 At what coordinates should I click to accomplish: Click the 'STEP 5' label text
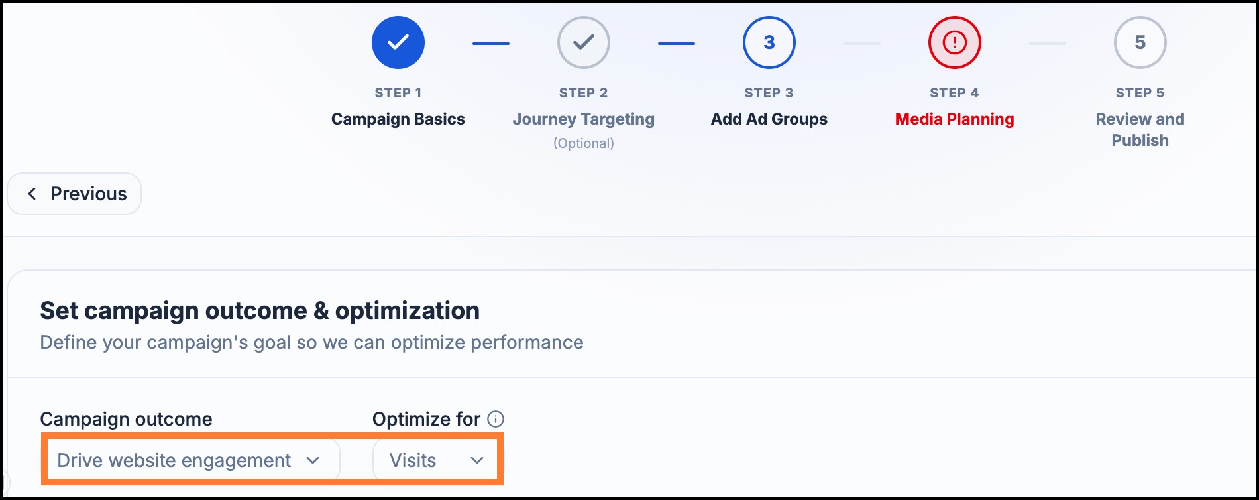coord(1140,93)
